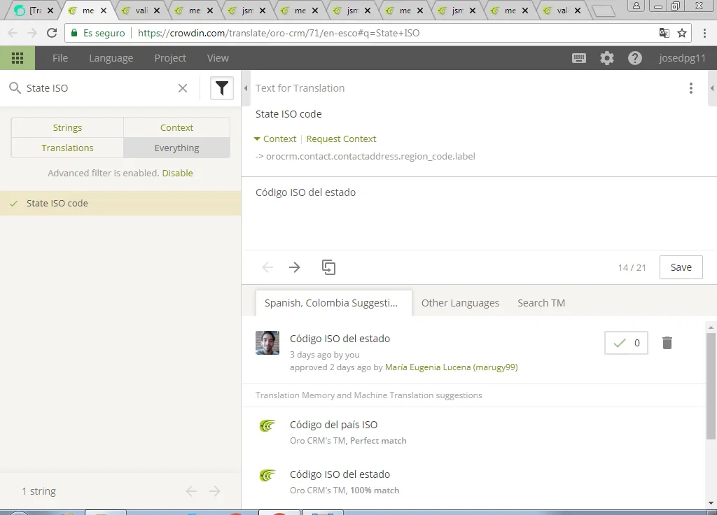Switch to the first browser tab labeled [Tr
The image size is (717, 515).
tap(33, 10)
